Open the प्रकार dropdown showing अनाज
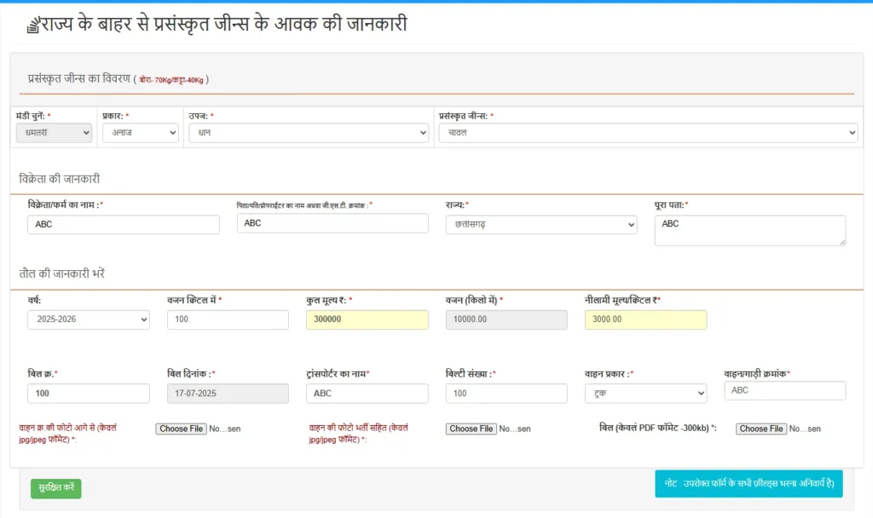This screenshot has width=873, height=518. [141, 133]
